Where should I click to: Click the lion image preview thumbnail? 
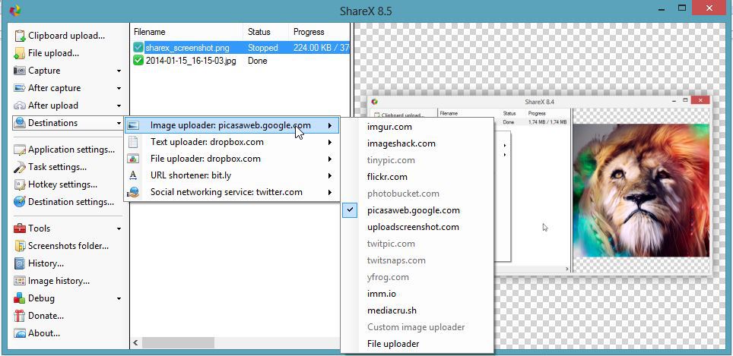coord(641,191)
